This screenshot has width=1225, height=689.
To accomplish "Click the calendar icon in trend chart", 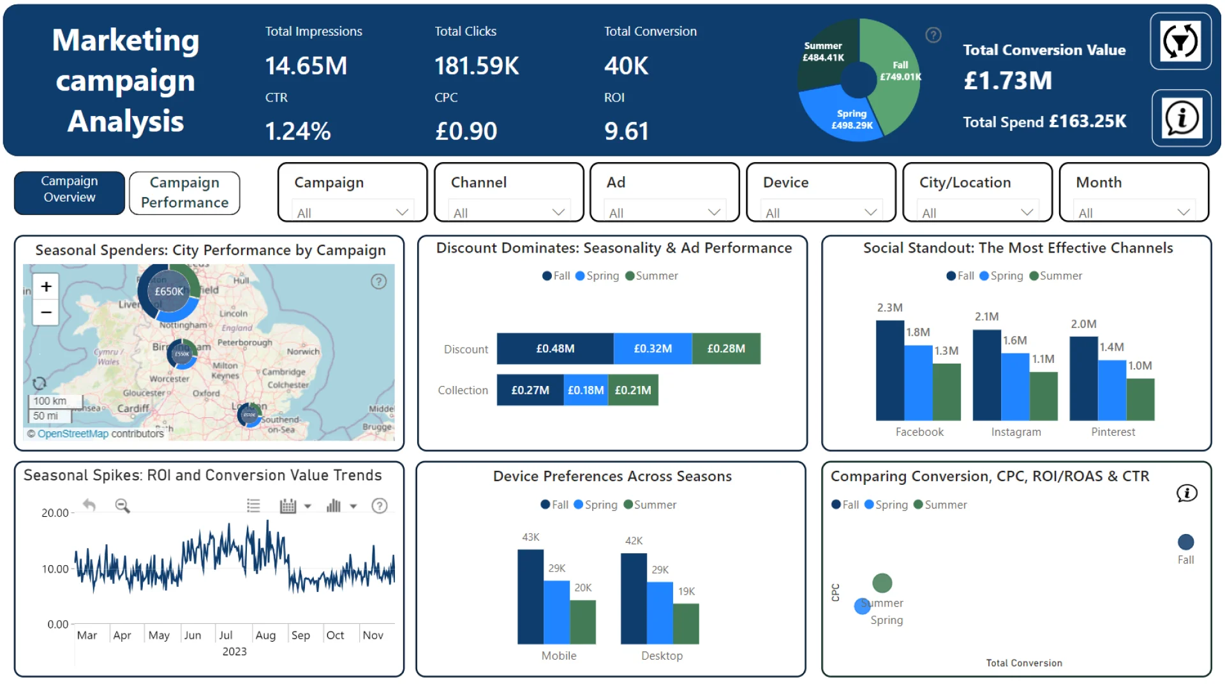I will [x=288, y=506].
